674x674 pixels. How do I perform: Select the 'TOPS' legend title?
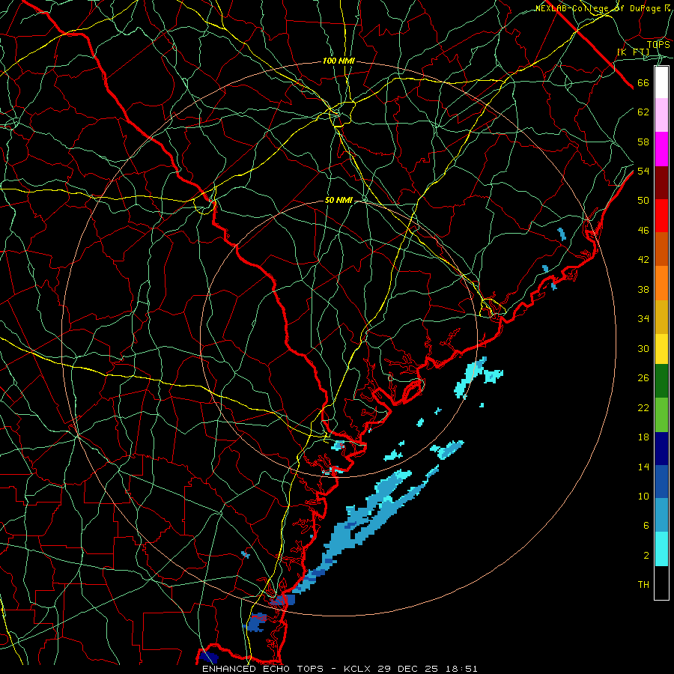[658, 44]
